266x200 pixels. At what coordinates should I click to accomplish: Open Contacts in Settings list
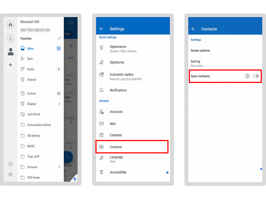(x=132, y=147)
